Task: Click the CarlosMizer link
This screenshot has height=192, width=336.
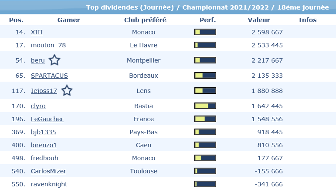Action: point(48,171)
